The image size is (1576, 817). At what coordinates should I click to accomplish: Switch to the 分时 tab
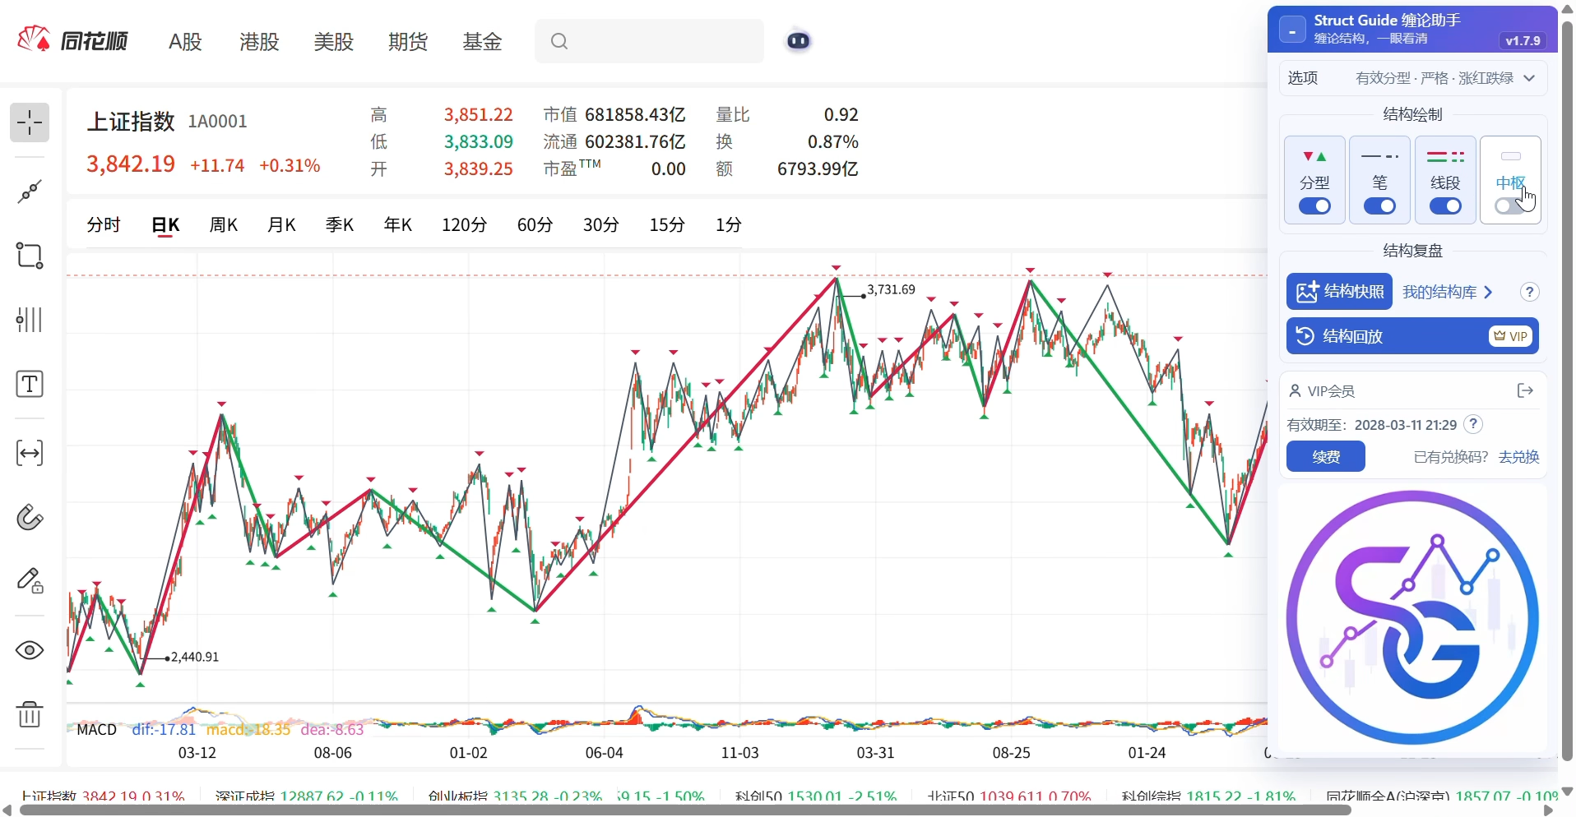[x=104, y=224]
